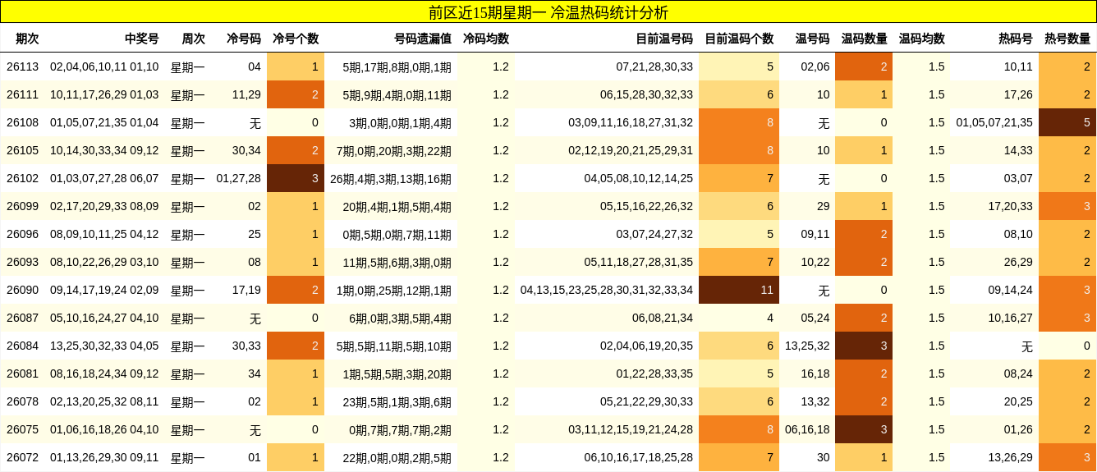Select the 热码号 column header

coord(1015,39)
